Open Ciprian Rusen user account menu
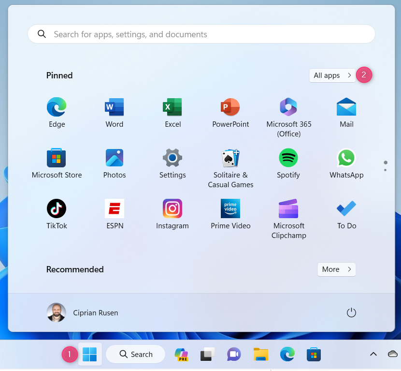 [x=82, y=312]
